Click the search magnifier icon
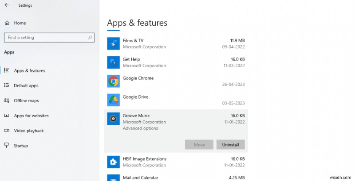The width and height of the screenshot is (355, 181). [x=90, y=38]
